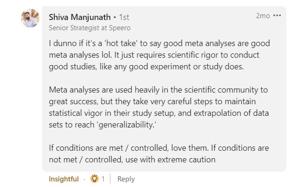Screen dimensions: 292x187
Task: Click the 1st connection degree badge
Action: (124, 17)
